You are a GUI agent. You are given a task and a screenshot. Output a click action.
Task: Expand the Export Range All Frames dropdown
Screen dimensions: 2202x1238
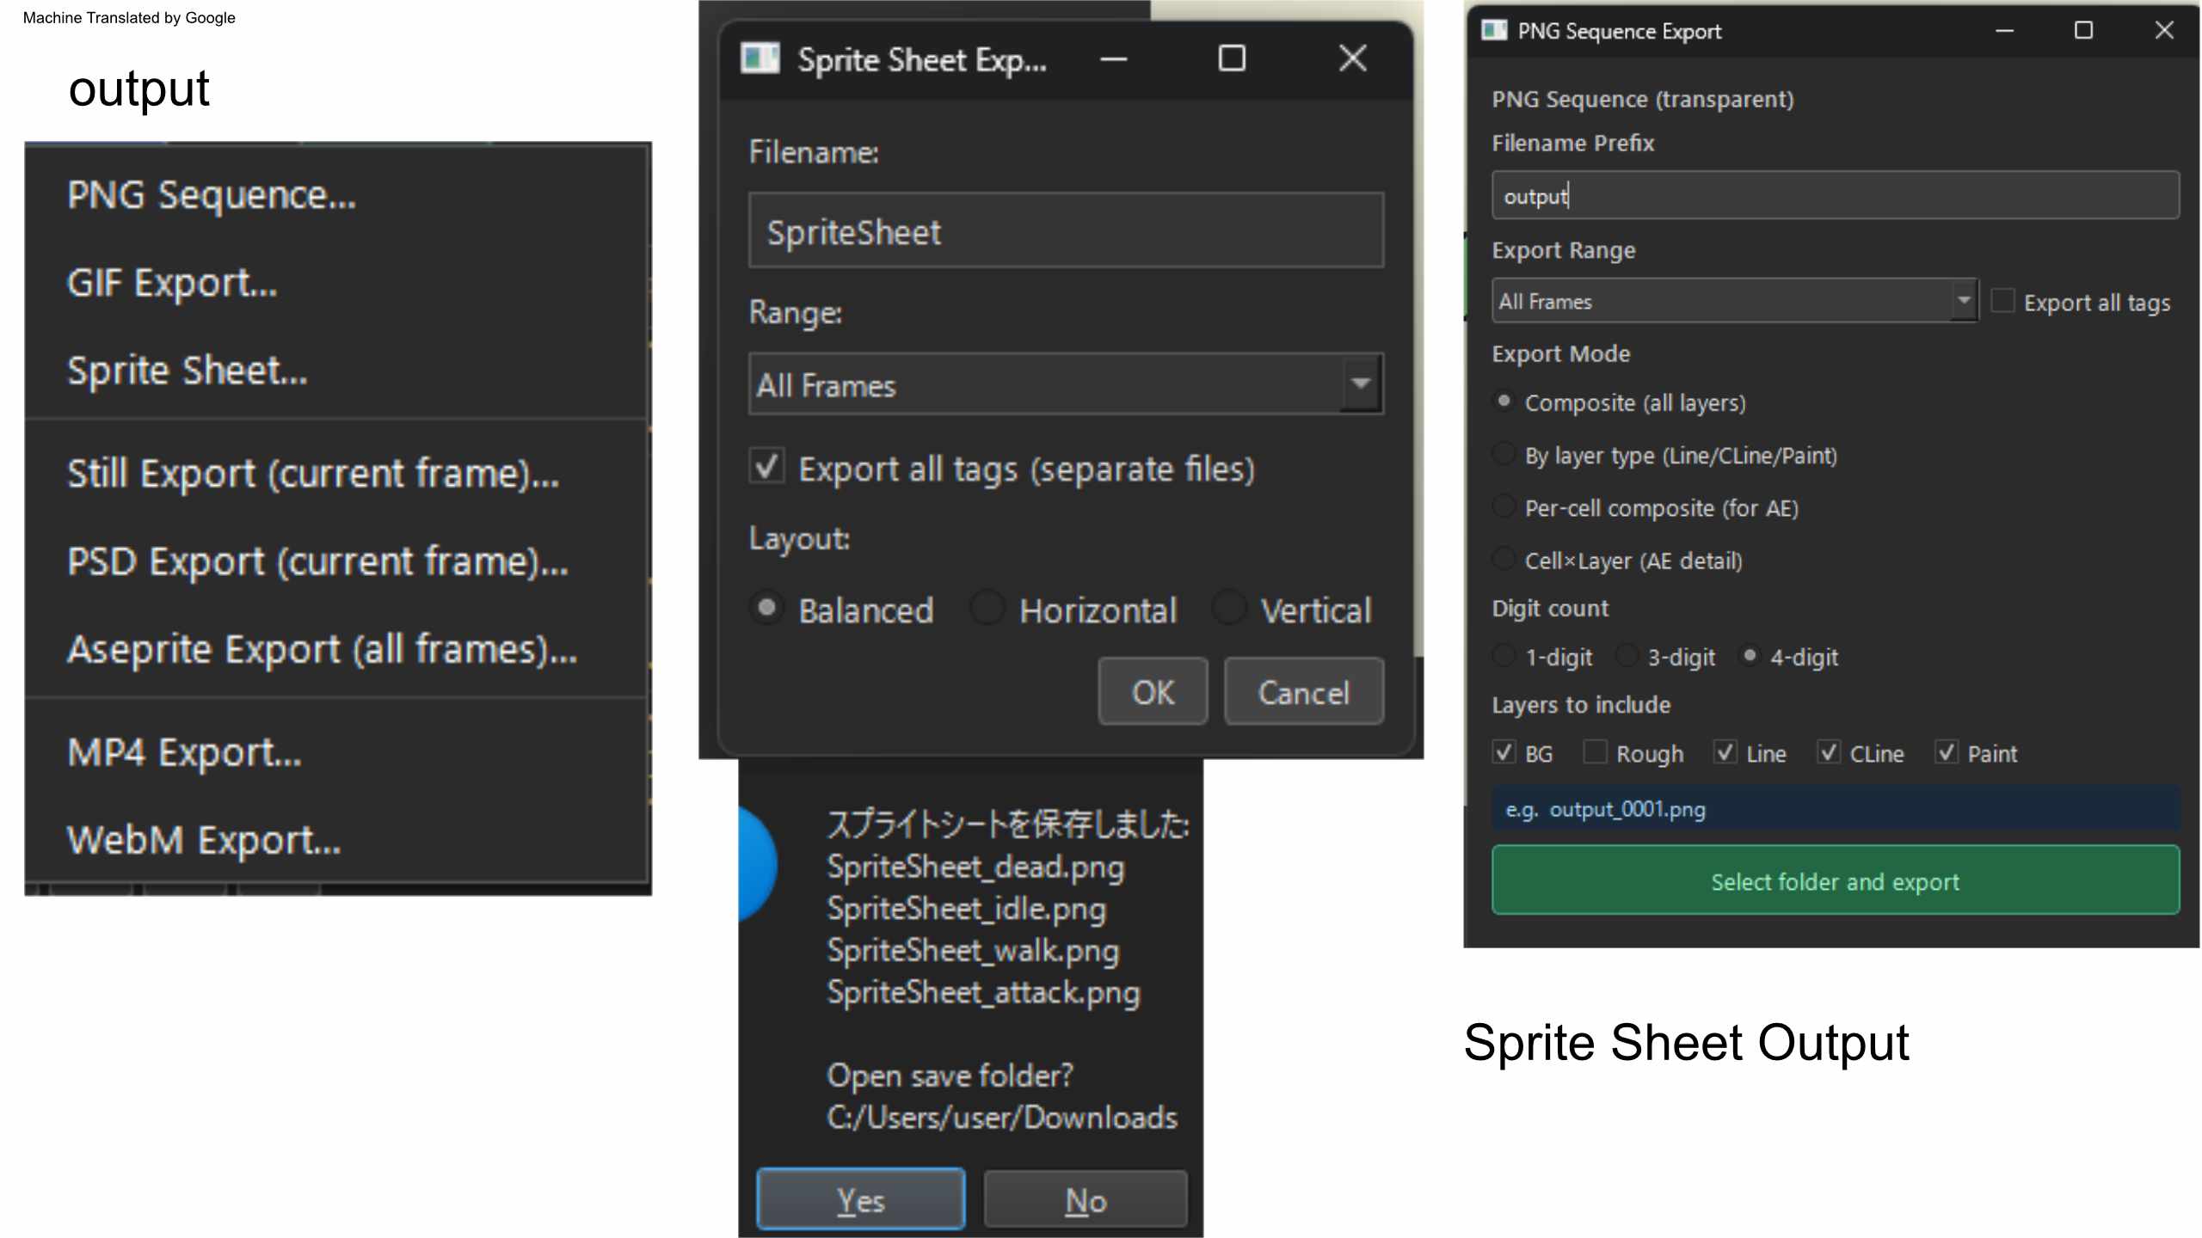pos(1963,301)
